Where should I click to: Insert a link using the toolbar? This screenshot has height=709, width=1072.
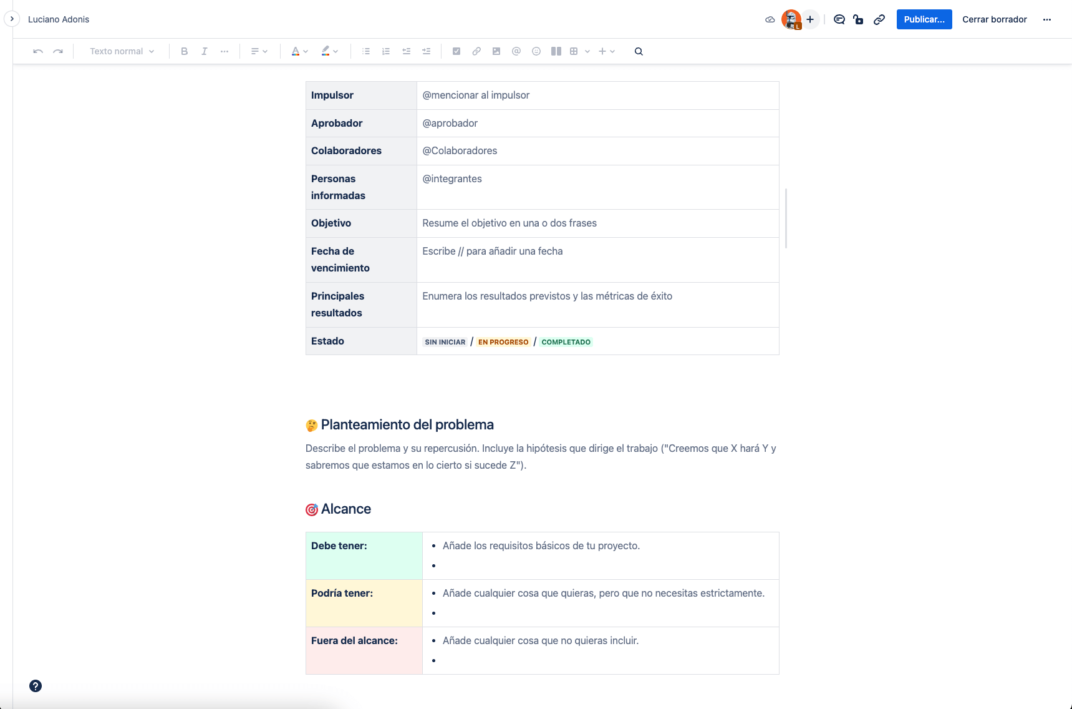[x=476, y=51]
